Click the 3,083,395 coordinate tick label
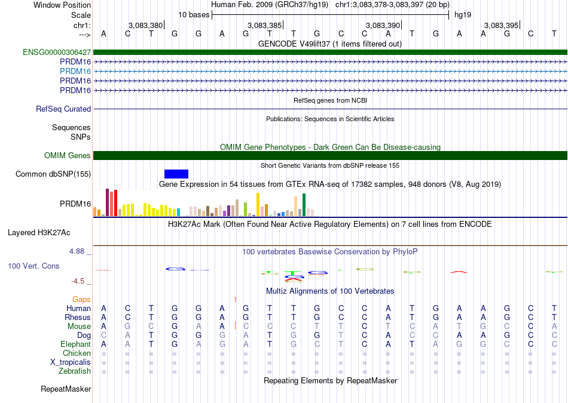This screenshot has width=568, height=403. (502, 25)
